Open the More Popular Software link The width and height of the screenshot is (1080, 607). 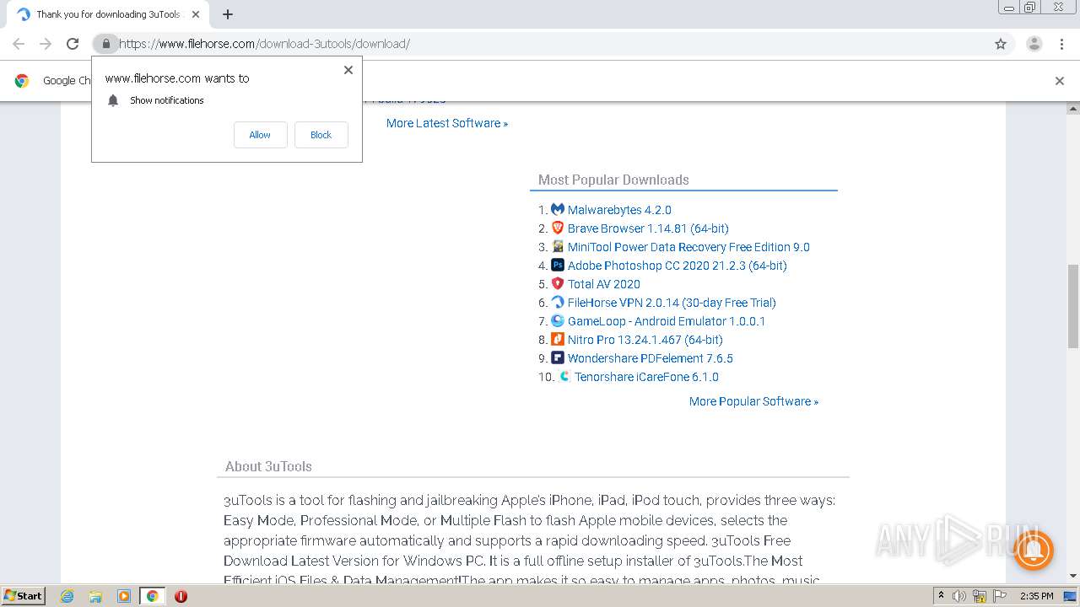coord(753,401)
